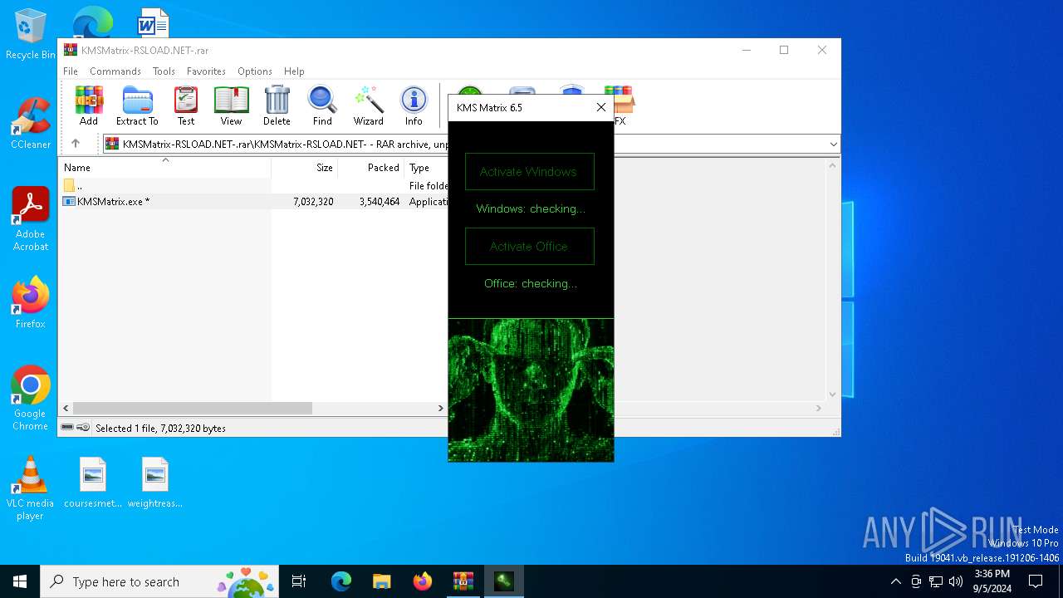This screenshot has width=1063, height=598.
Task: Click the Delete trash icon
Action: (277, 105)
